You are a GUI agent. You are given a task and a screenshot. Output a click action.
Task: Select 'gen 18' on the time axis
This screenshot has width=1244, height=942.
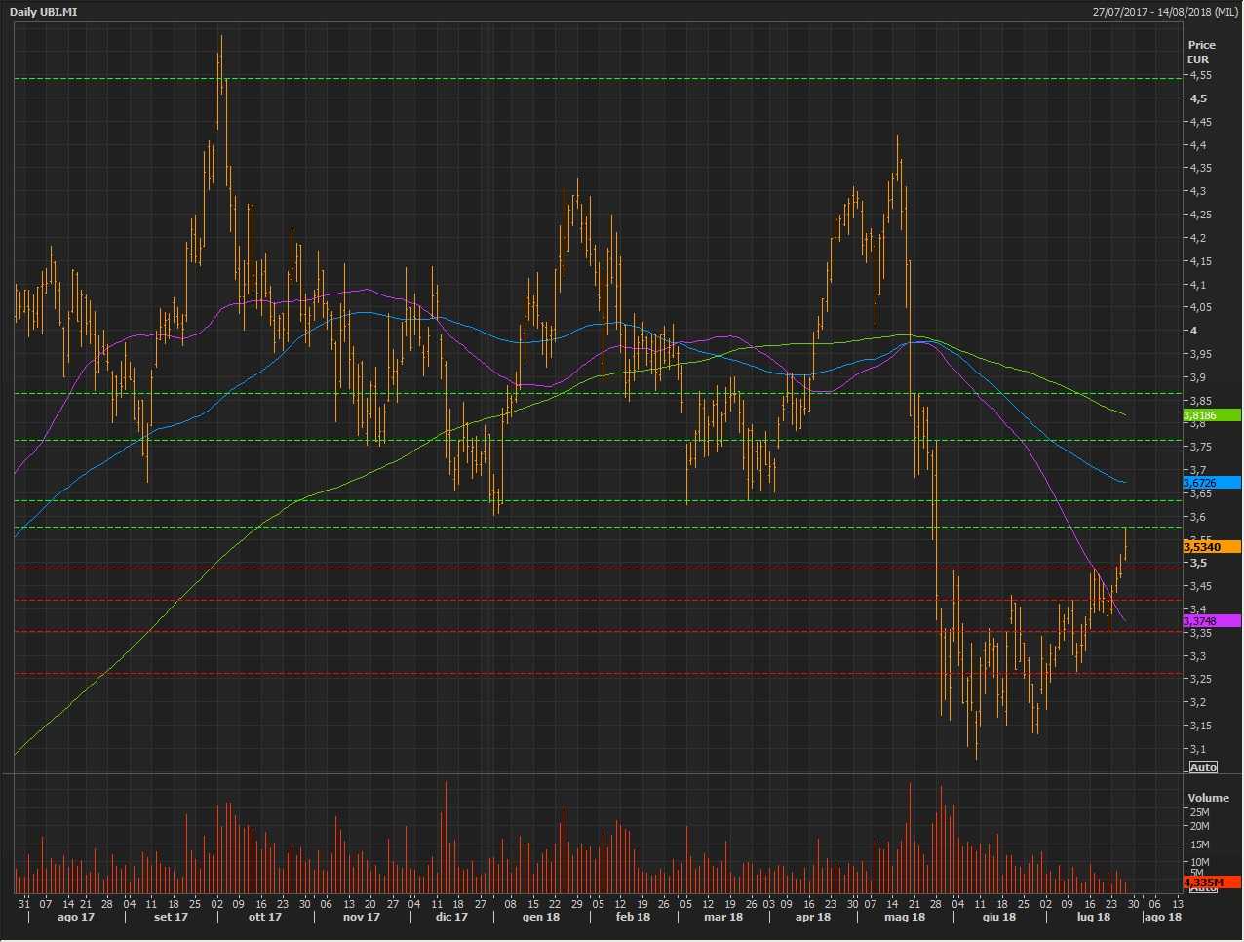click(x=541, y=918)
